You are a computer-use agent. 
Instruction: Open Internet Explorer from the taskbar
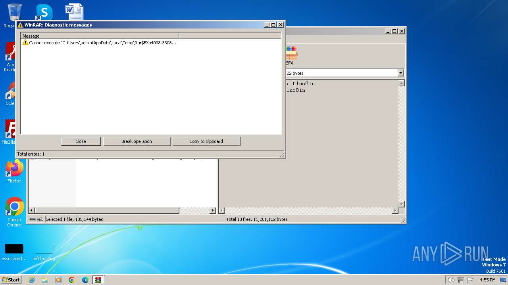(31, 280)
